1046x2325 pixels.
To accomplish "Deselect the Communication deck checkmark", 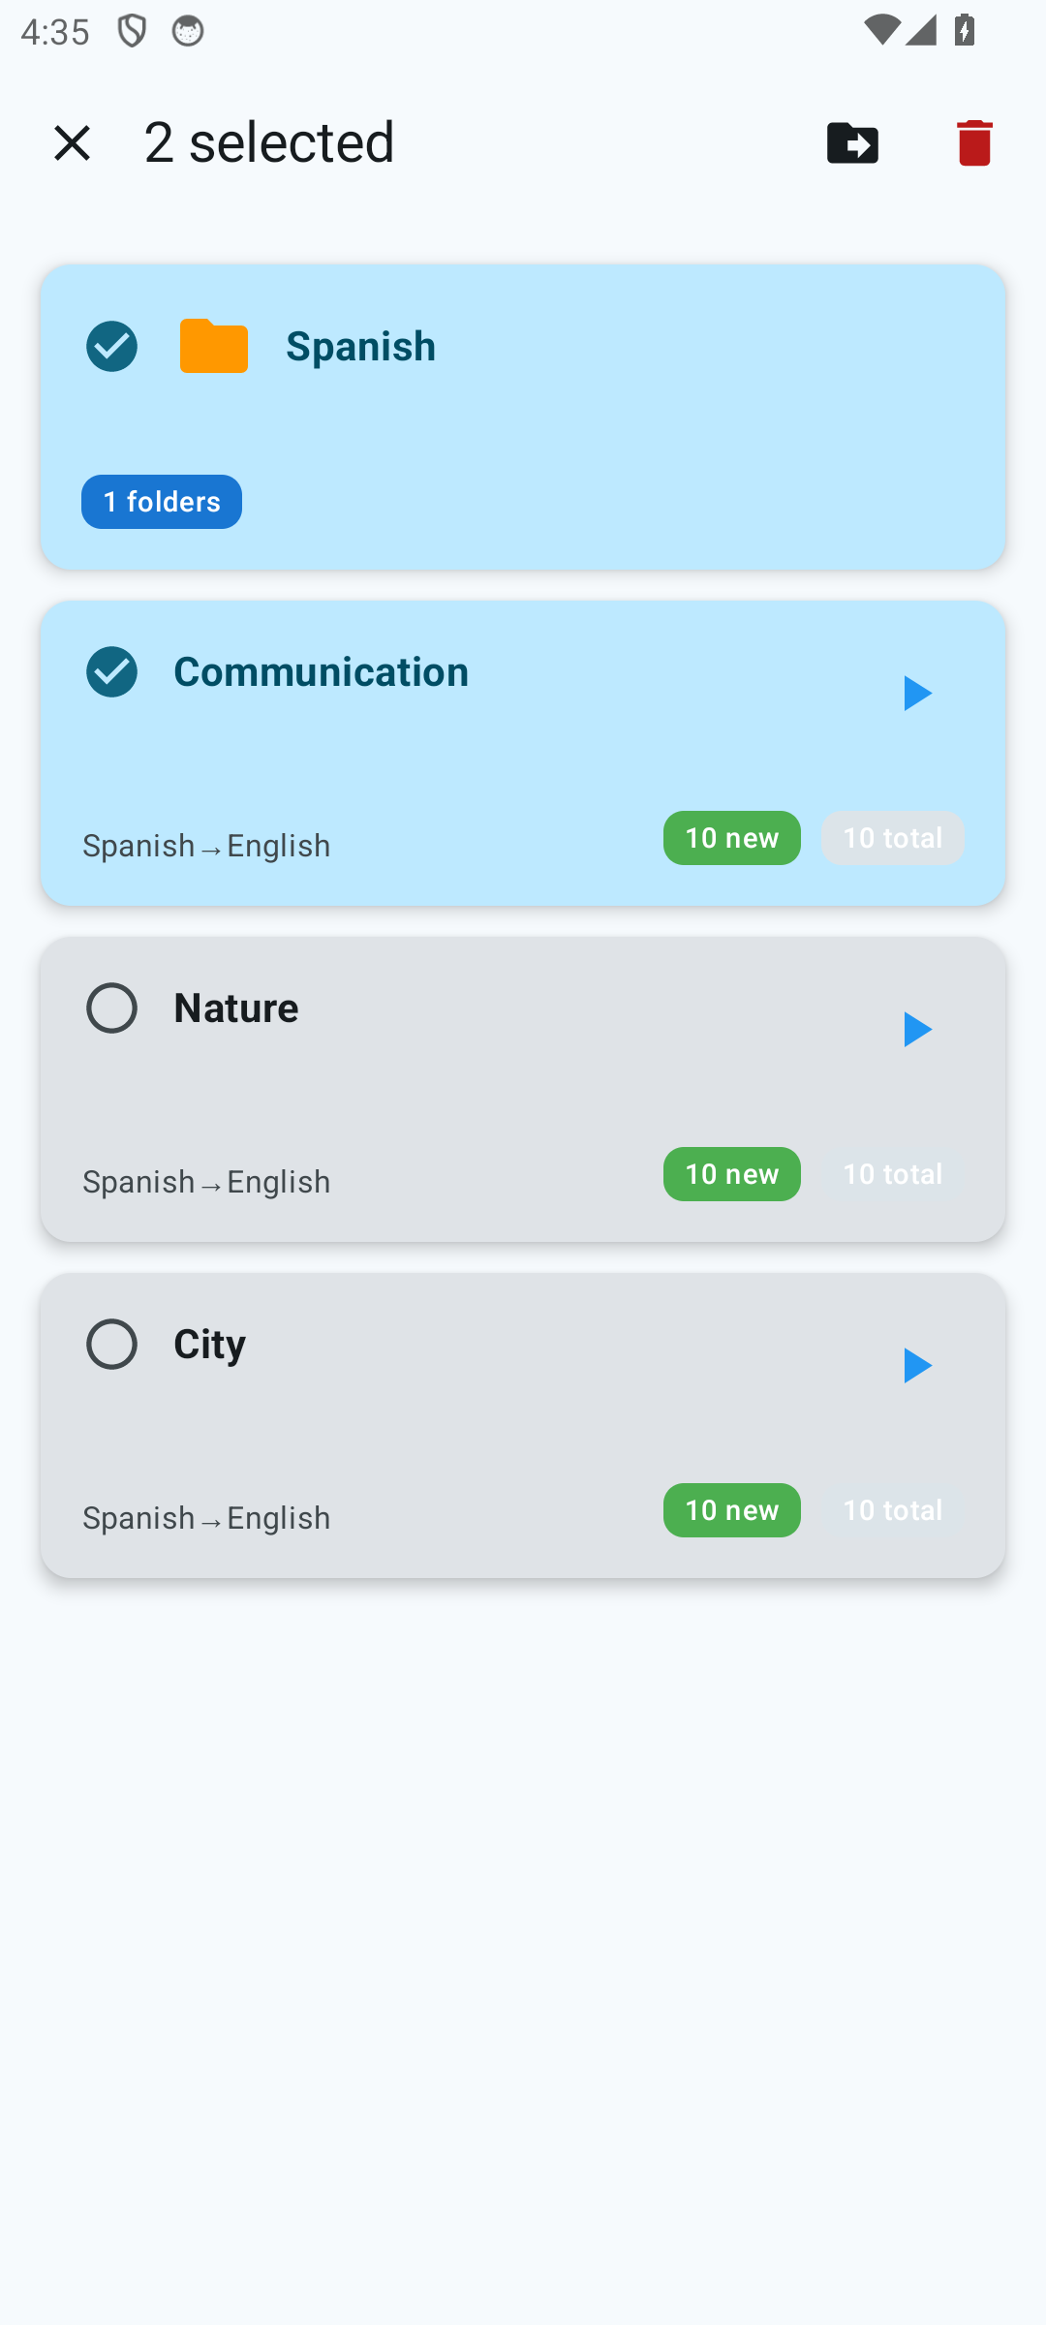I will tap(112, 671).
